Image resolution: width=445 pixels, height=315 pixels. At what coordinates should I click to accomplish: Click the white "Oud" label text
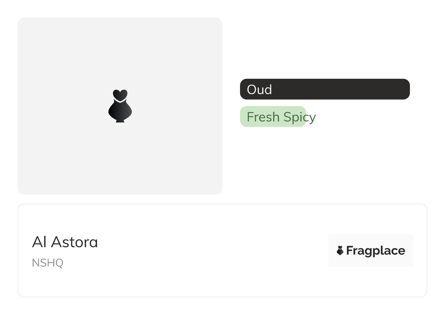[259, 90]
